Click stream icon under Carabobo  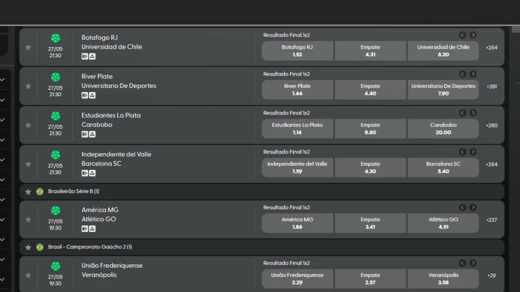(x=85, y=134)
